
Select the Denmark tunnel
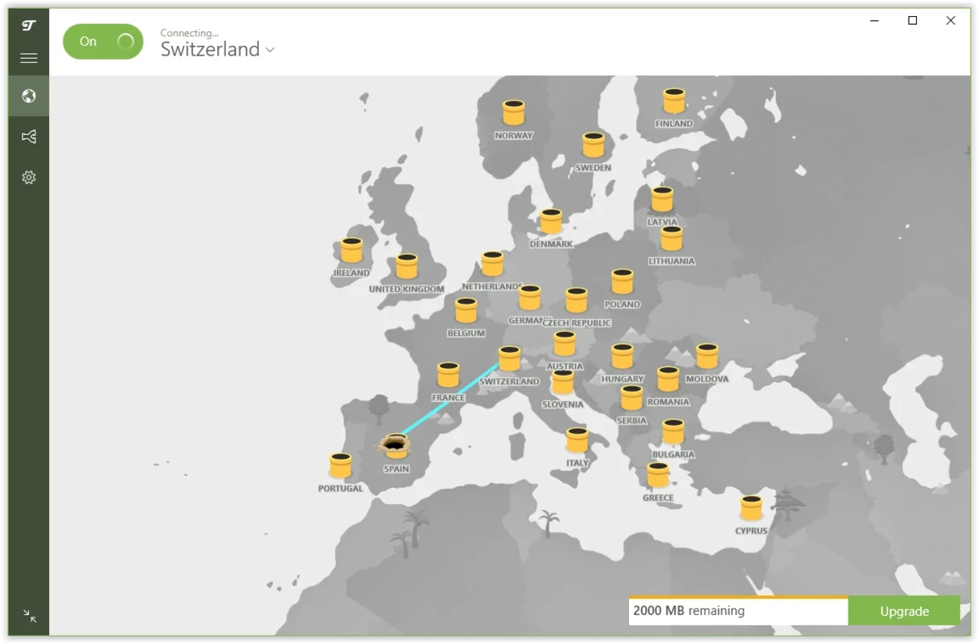coord(551,221)
